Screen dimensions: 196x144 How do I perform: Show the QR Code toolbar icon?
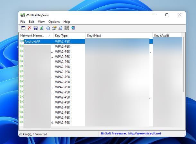coord(67,28)
